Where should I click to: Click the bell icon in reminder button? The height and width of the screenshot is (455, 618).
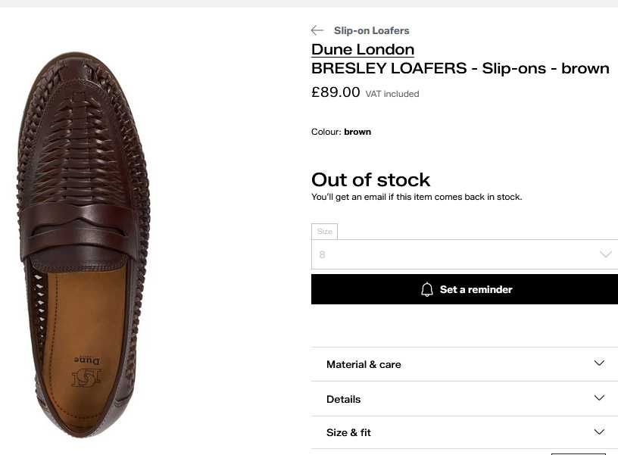pyautogui.click(x=427, y=289)
